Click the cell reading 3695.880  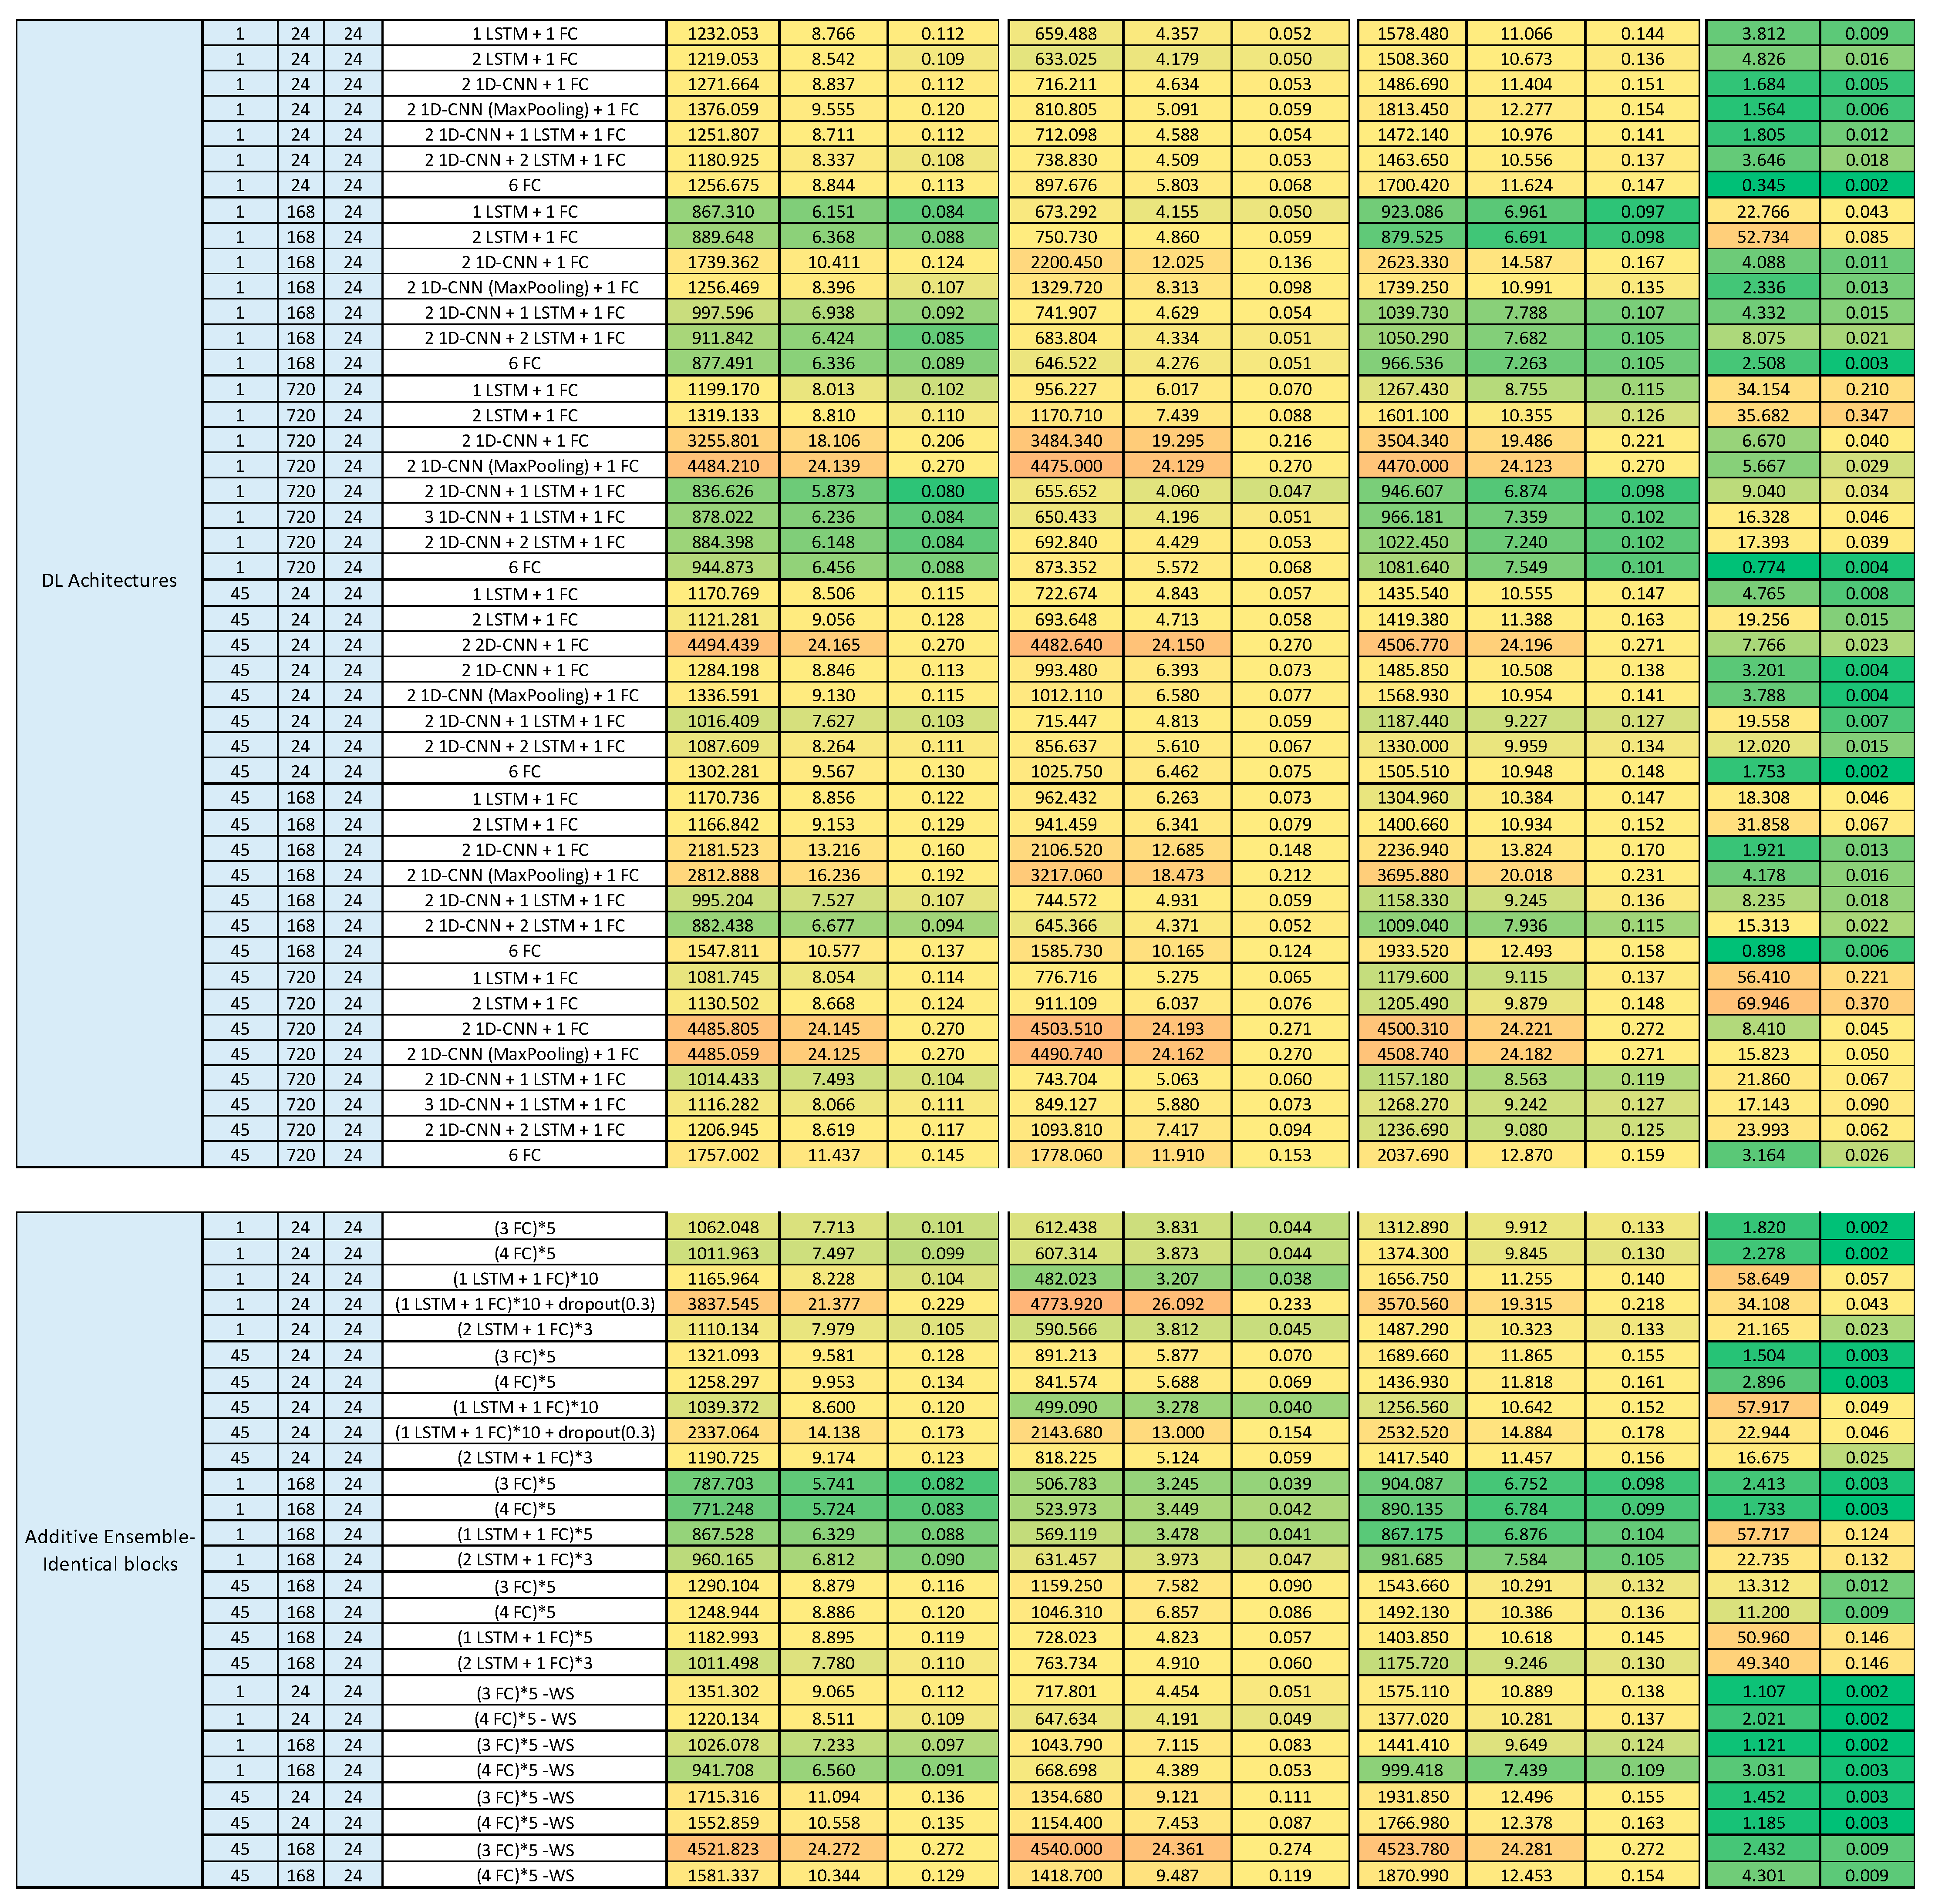[x=1413, y=875]
